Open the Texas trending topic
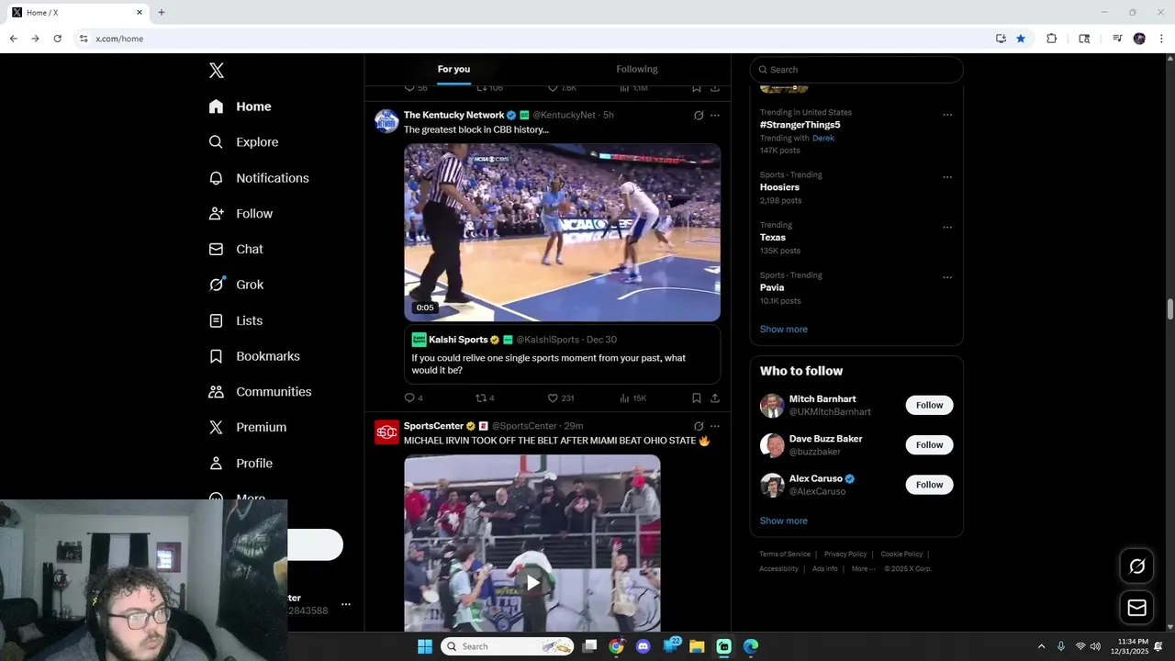1175x661 pixels. click(773, 237)
